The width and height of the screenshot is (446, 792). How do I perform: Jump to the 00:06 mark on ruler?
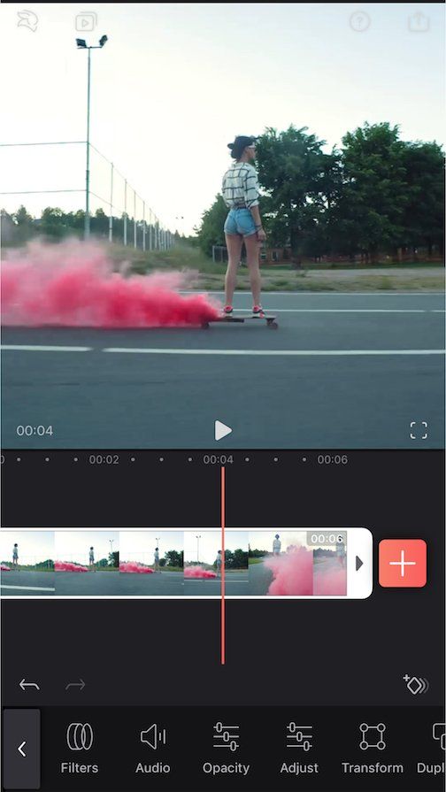click(x=333, y=459)
